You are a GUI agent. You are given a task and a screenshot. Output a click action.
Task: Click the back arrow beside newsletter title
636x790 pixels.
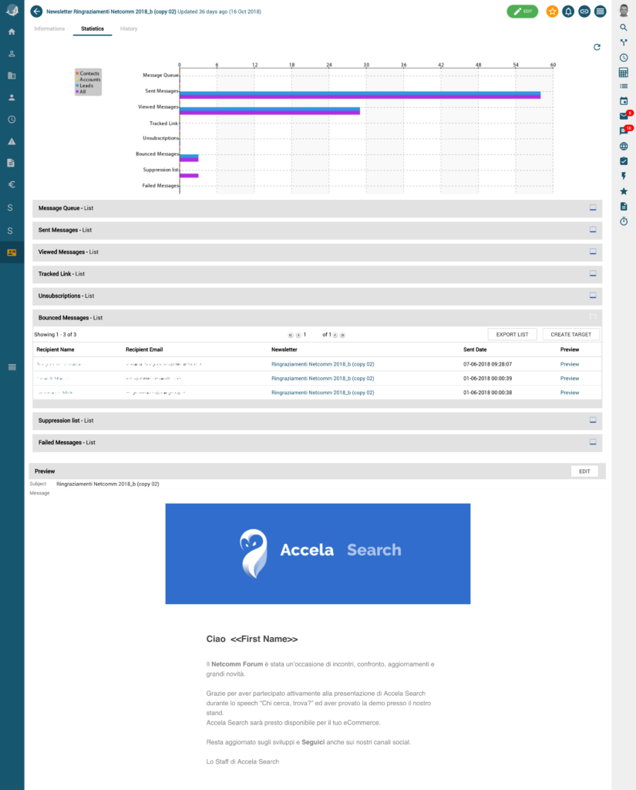point(36,12)
